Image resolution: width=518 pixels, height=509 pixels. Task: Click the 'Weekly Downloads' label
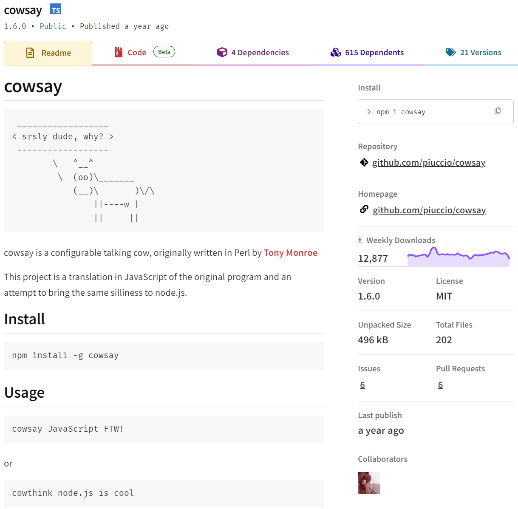(401, 240)
